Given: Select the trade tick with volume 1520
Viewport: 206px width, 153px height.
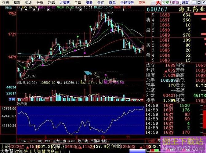Looking at the screenshot, I should tap(174, 106).
